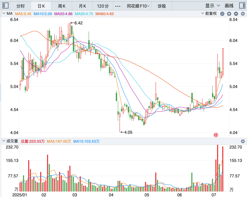247x197 pixels.
Task: Click the MA20:4.86 legend value
Action: (x=63, y=14)
